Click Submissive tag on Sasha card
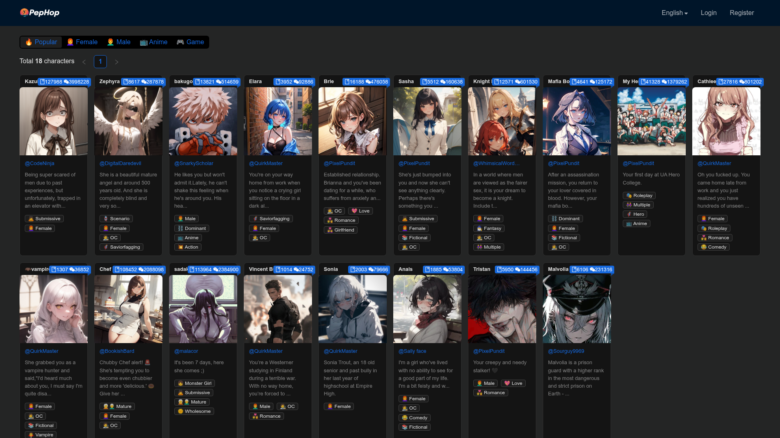Image resolution: width=780 pixels, height=438 pixels. (x=418, y=219)
